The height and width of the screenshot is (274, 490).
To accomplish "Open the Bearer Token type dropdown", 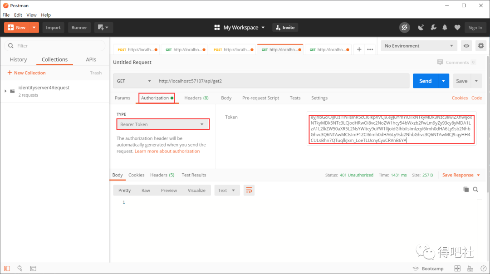I will pyautogui.click(x=163, y=124).
